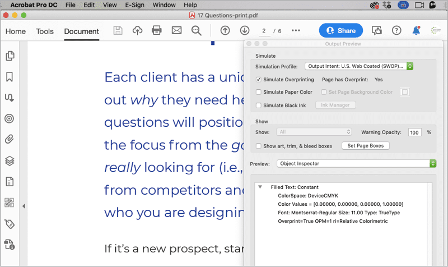This screenshot has width=448, height=267.
Task: Go to previous page with up arrow
Action: coord(225,31)
